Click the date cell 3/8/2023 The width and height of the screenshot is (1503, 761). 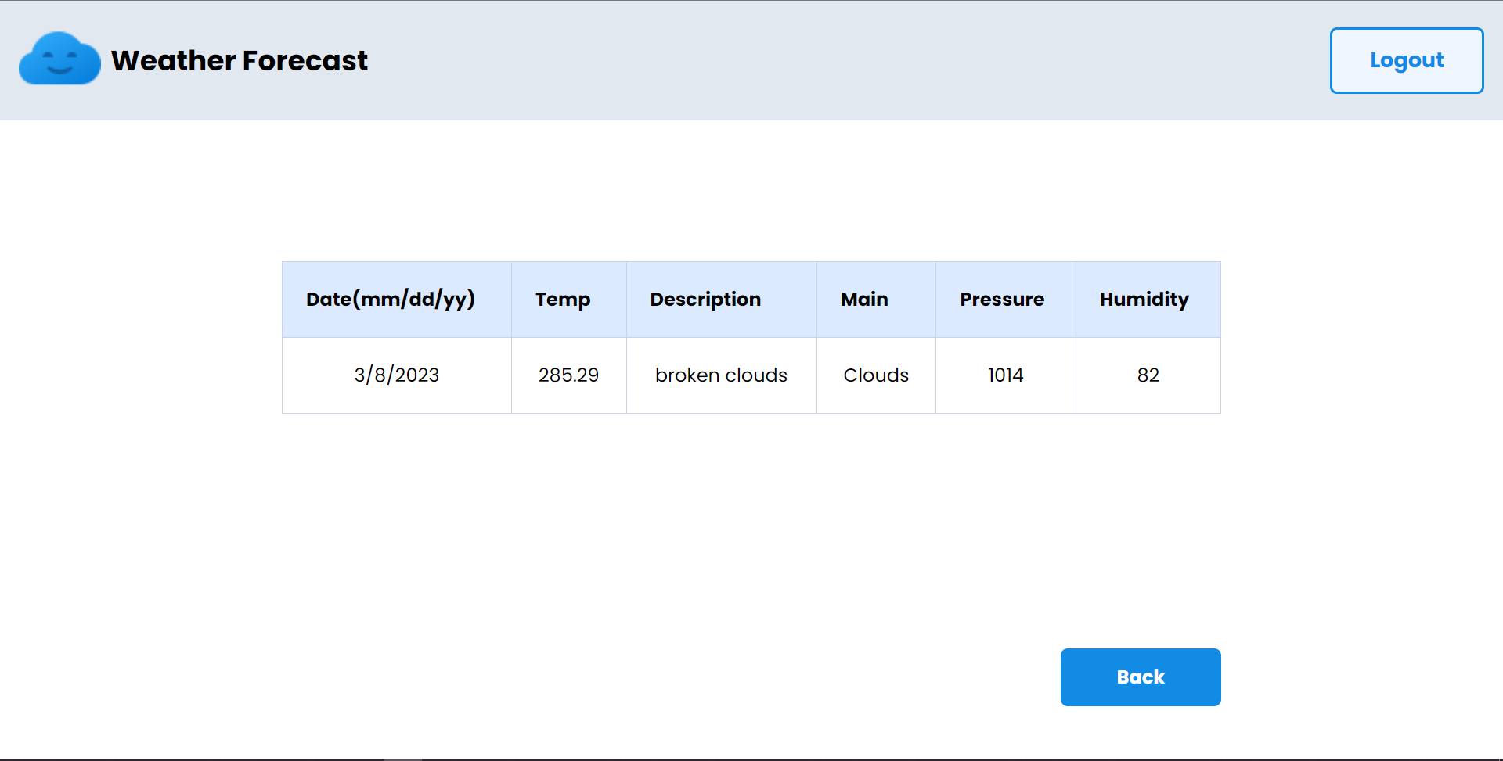(397, 375)
